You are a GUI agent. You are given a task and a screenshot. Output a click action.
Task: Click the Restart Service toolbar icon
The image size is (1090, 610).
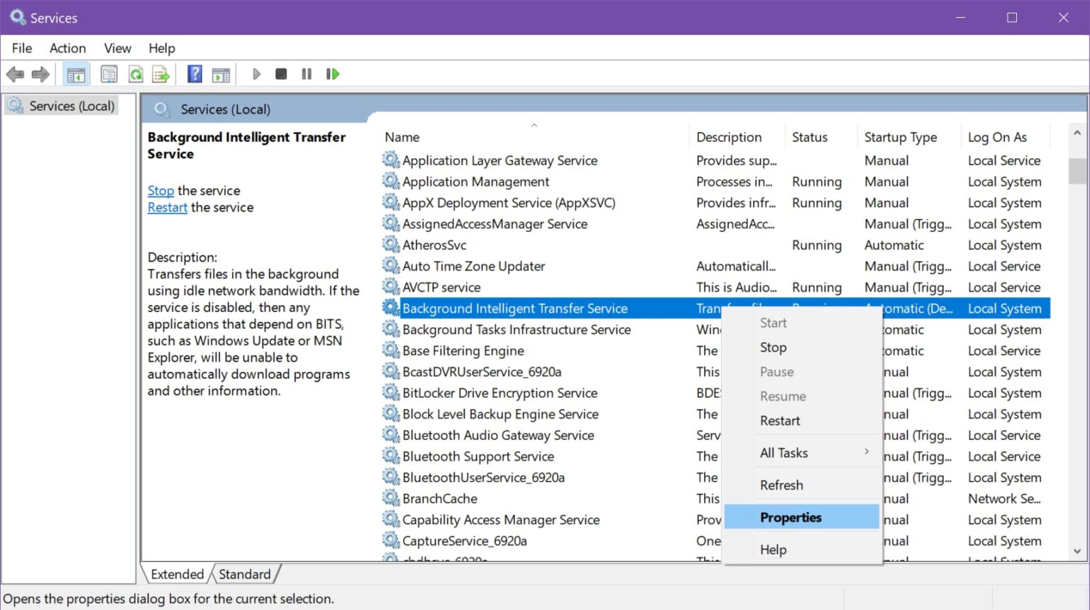tap(332, 74)
